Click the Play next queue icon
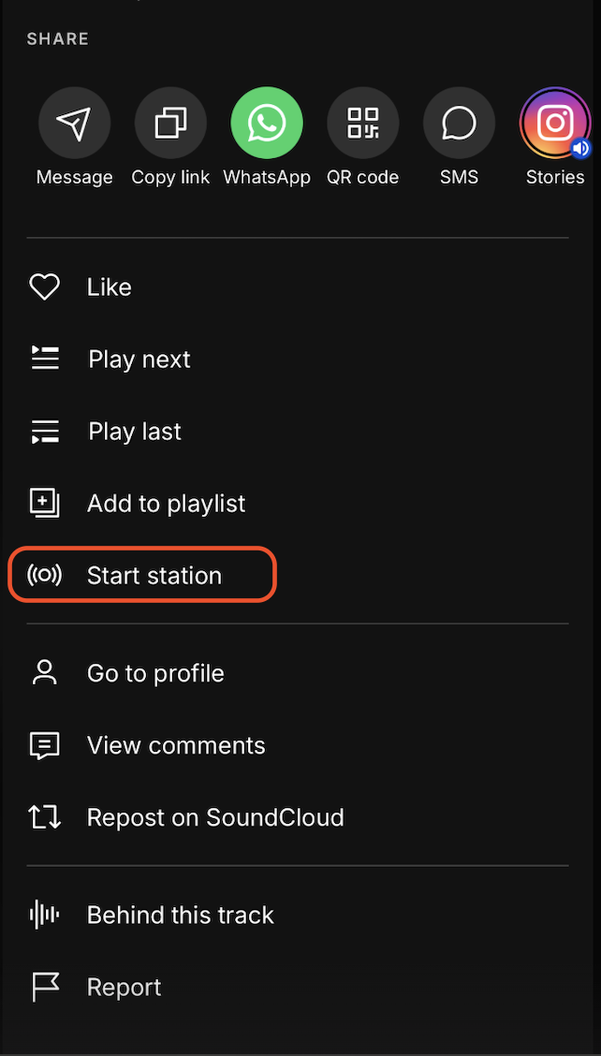The image size is (601, 1056). click(x=45, y=359)
